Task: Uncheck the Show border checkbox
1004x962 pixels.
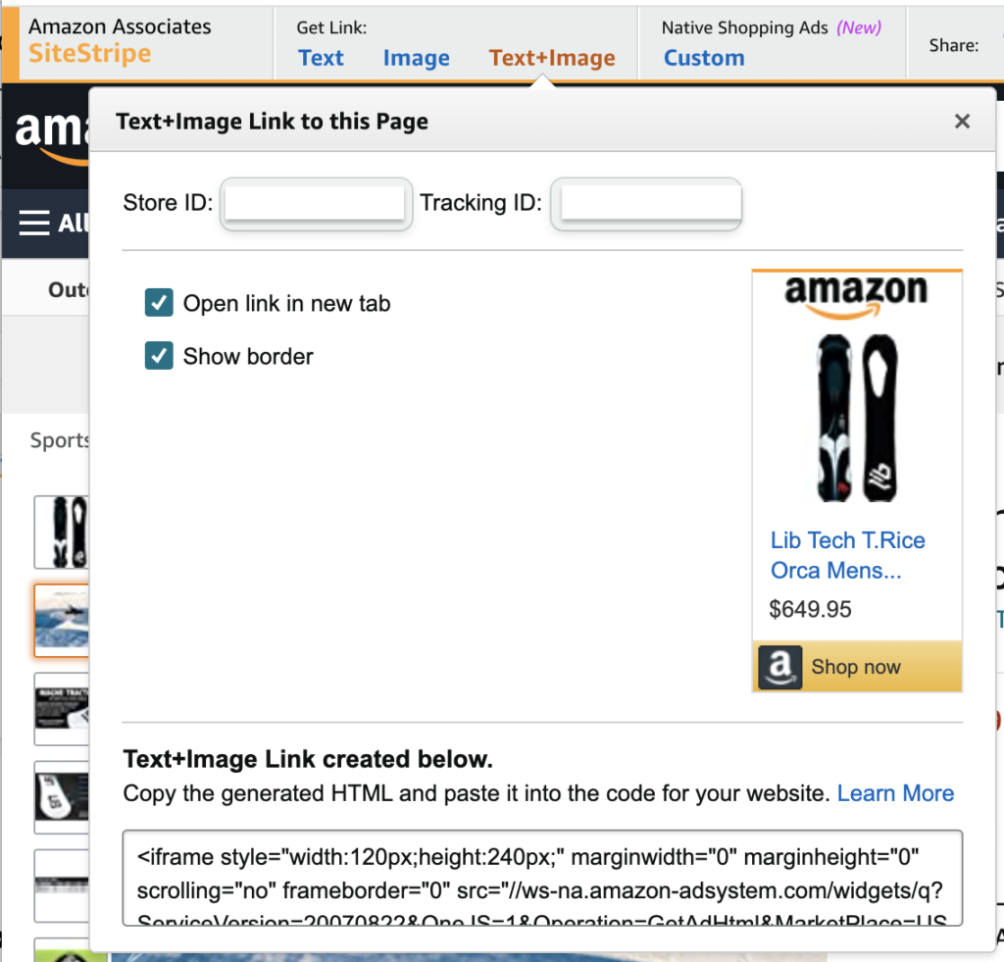Action: click(x=159, y=356)
